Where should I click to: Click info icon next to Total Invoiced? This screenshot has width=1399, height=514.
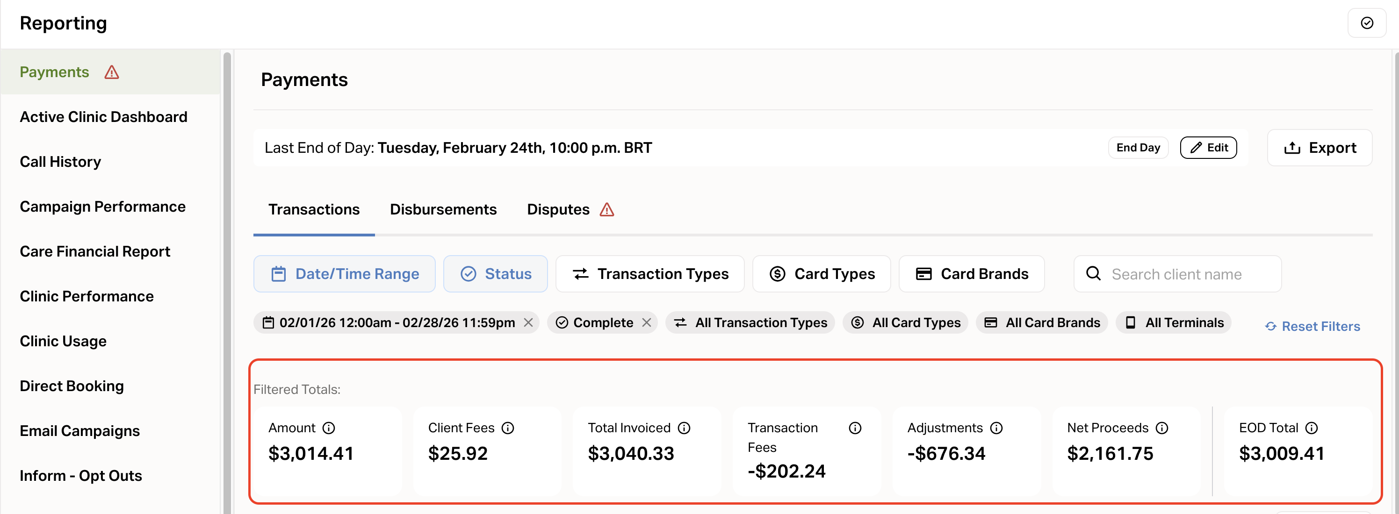(684, 428)
